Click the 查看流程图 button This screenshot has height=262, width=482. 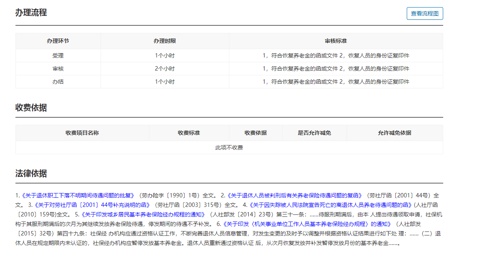point(425,13)
